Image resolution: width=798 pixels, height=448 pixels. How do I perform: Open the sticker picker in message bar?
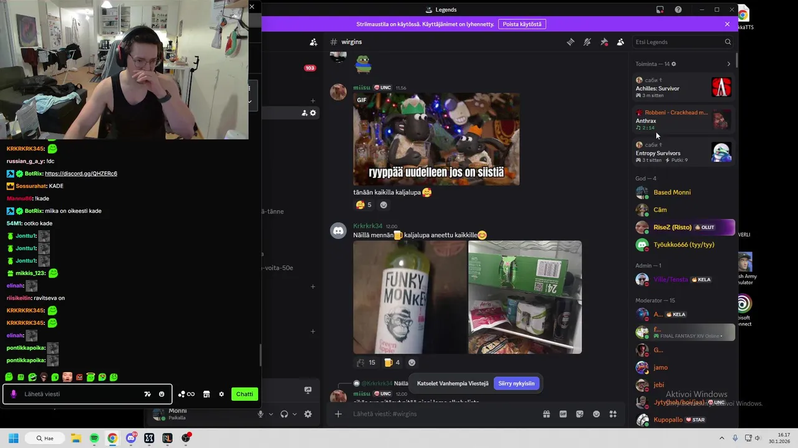pyautogui.click(x=580, y=414)
